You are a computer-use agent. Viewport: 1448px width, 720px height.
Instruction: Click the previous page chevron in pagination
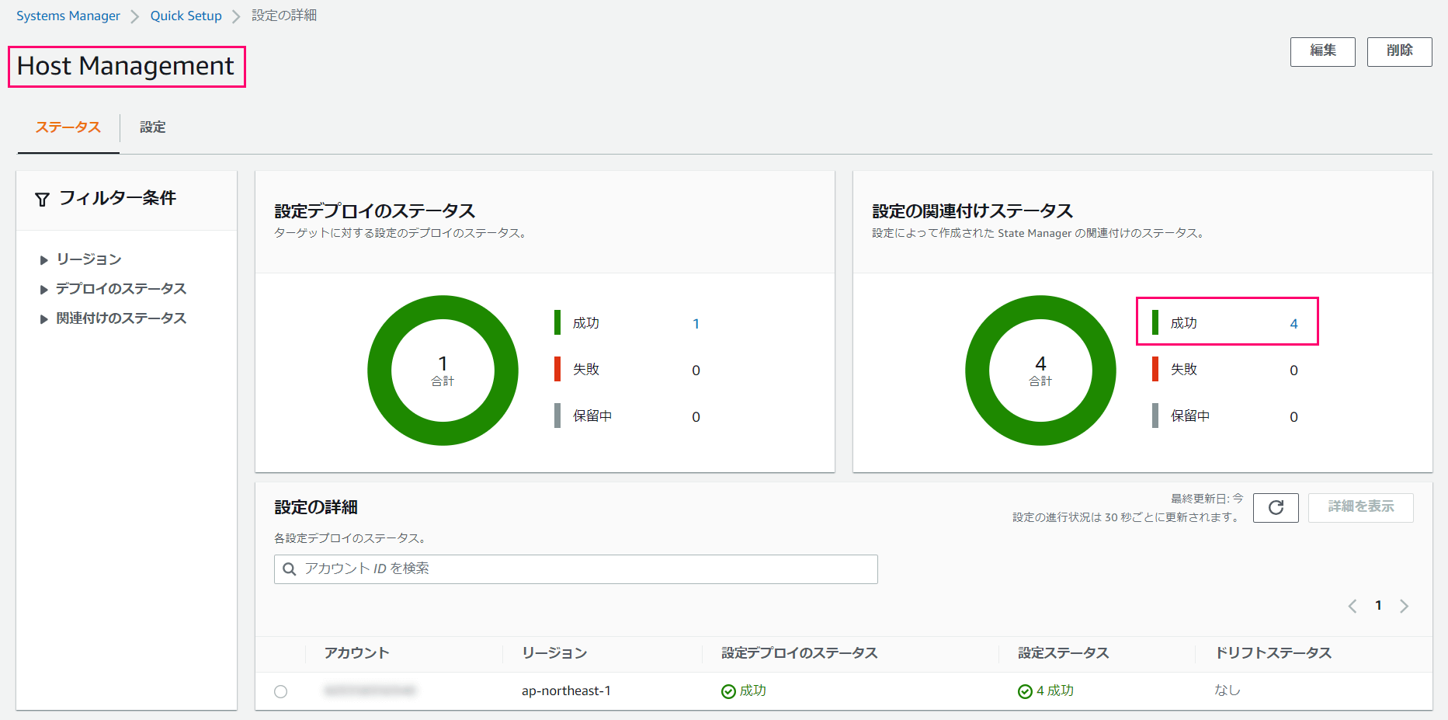click(x=1353, y=606)
